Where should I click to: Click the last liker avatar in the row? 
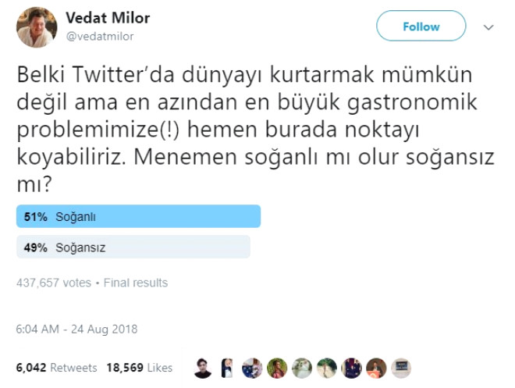(401, 368)
